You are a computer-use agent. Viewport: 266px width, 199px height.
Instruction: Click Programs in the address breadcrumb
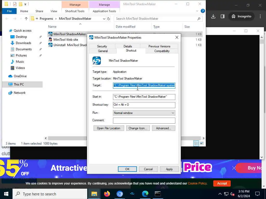point(46,19)
